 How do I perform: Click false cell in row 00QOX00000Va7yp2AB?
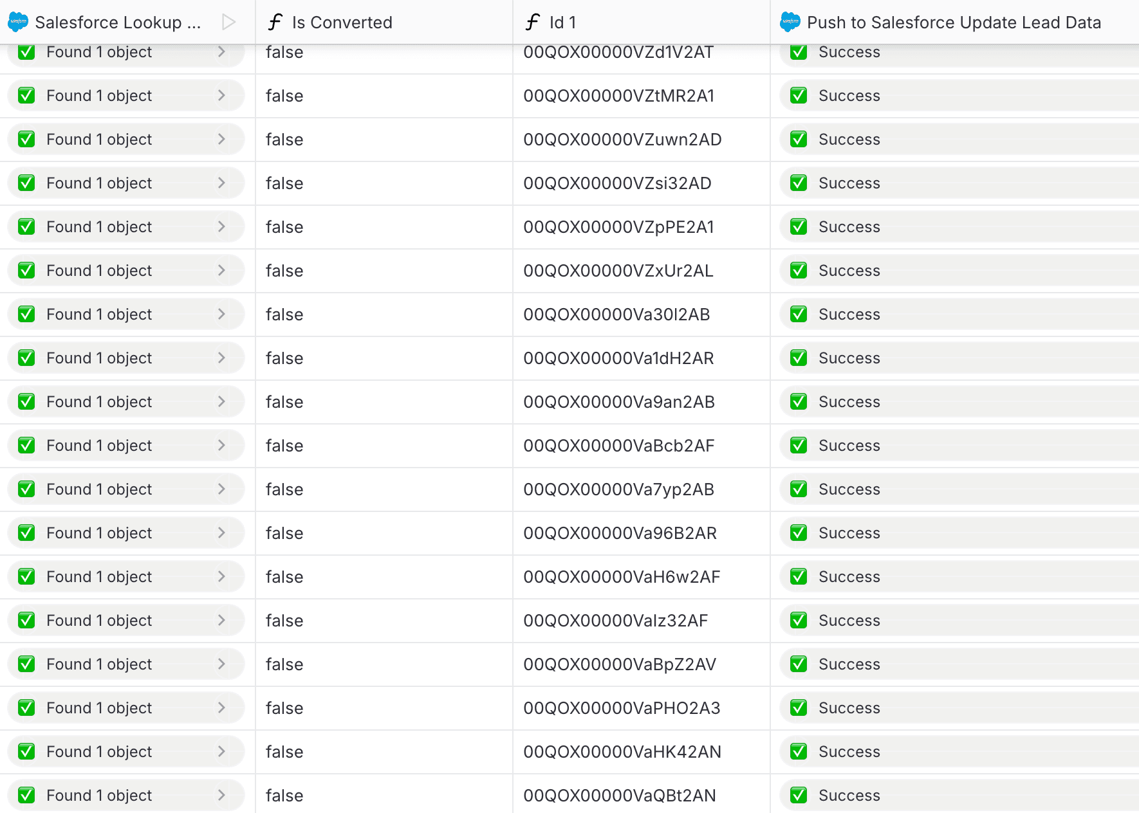(x=384, y=489)
